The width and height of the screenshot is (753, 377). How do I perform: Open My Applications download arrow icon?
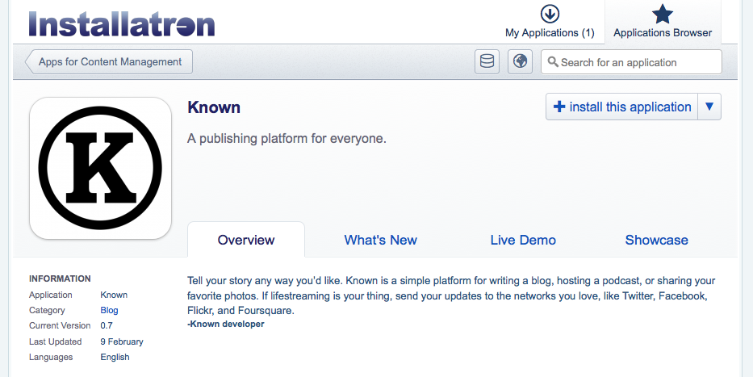point(550,14)
